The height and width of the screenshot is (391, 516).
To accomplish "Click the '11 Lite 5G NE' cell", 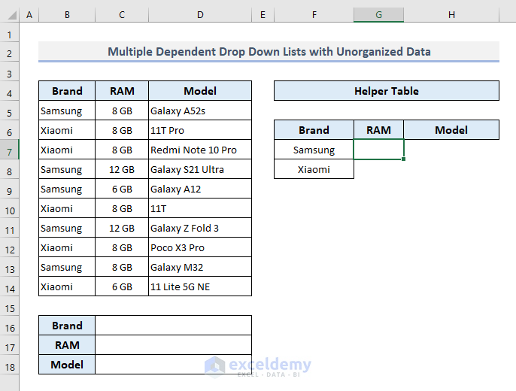I will [200, 286].
